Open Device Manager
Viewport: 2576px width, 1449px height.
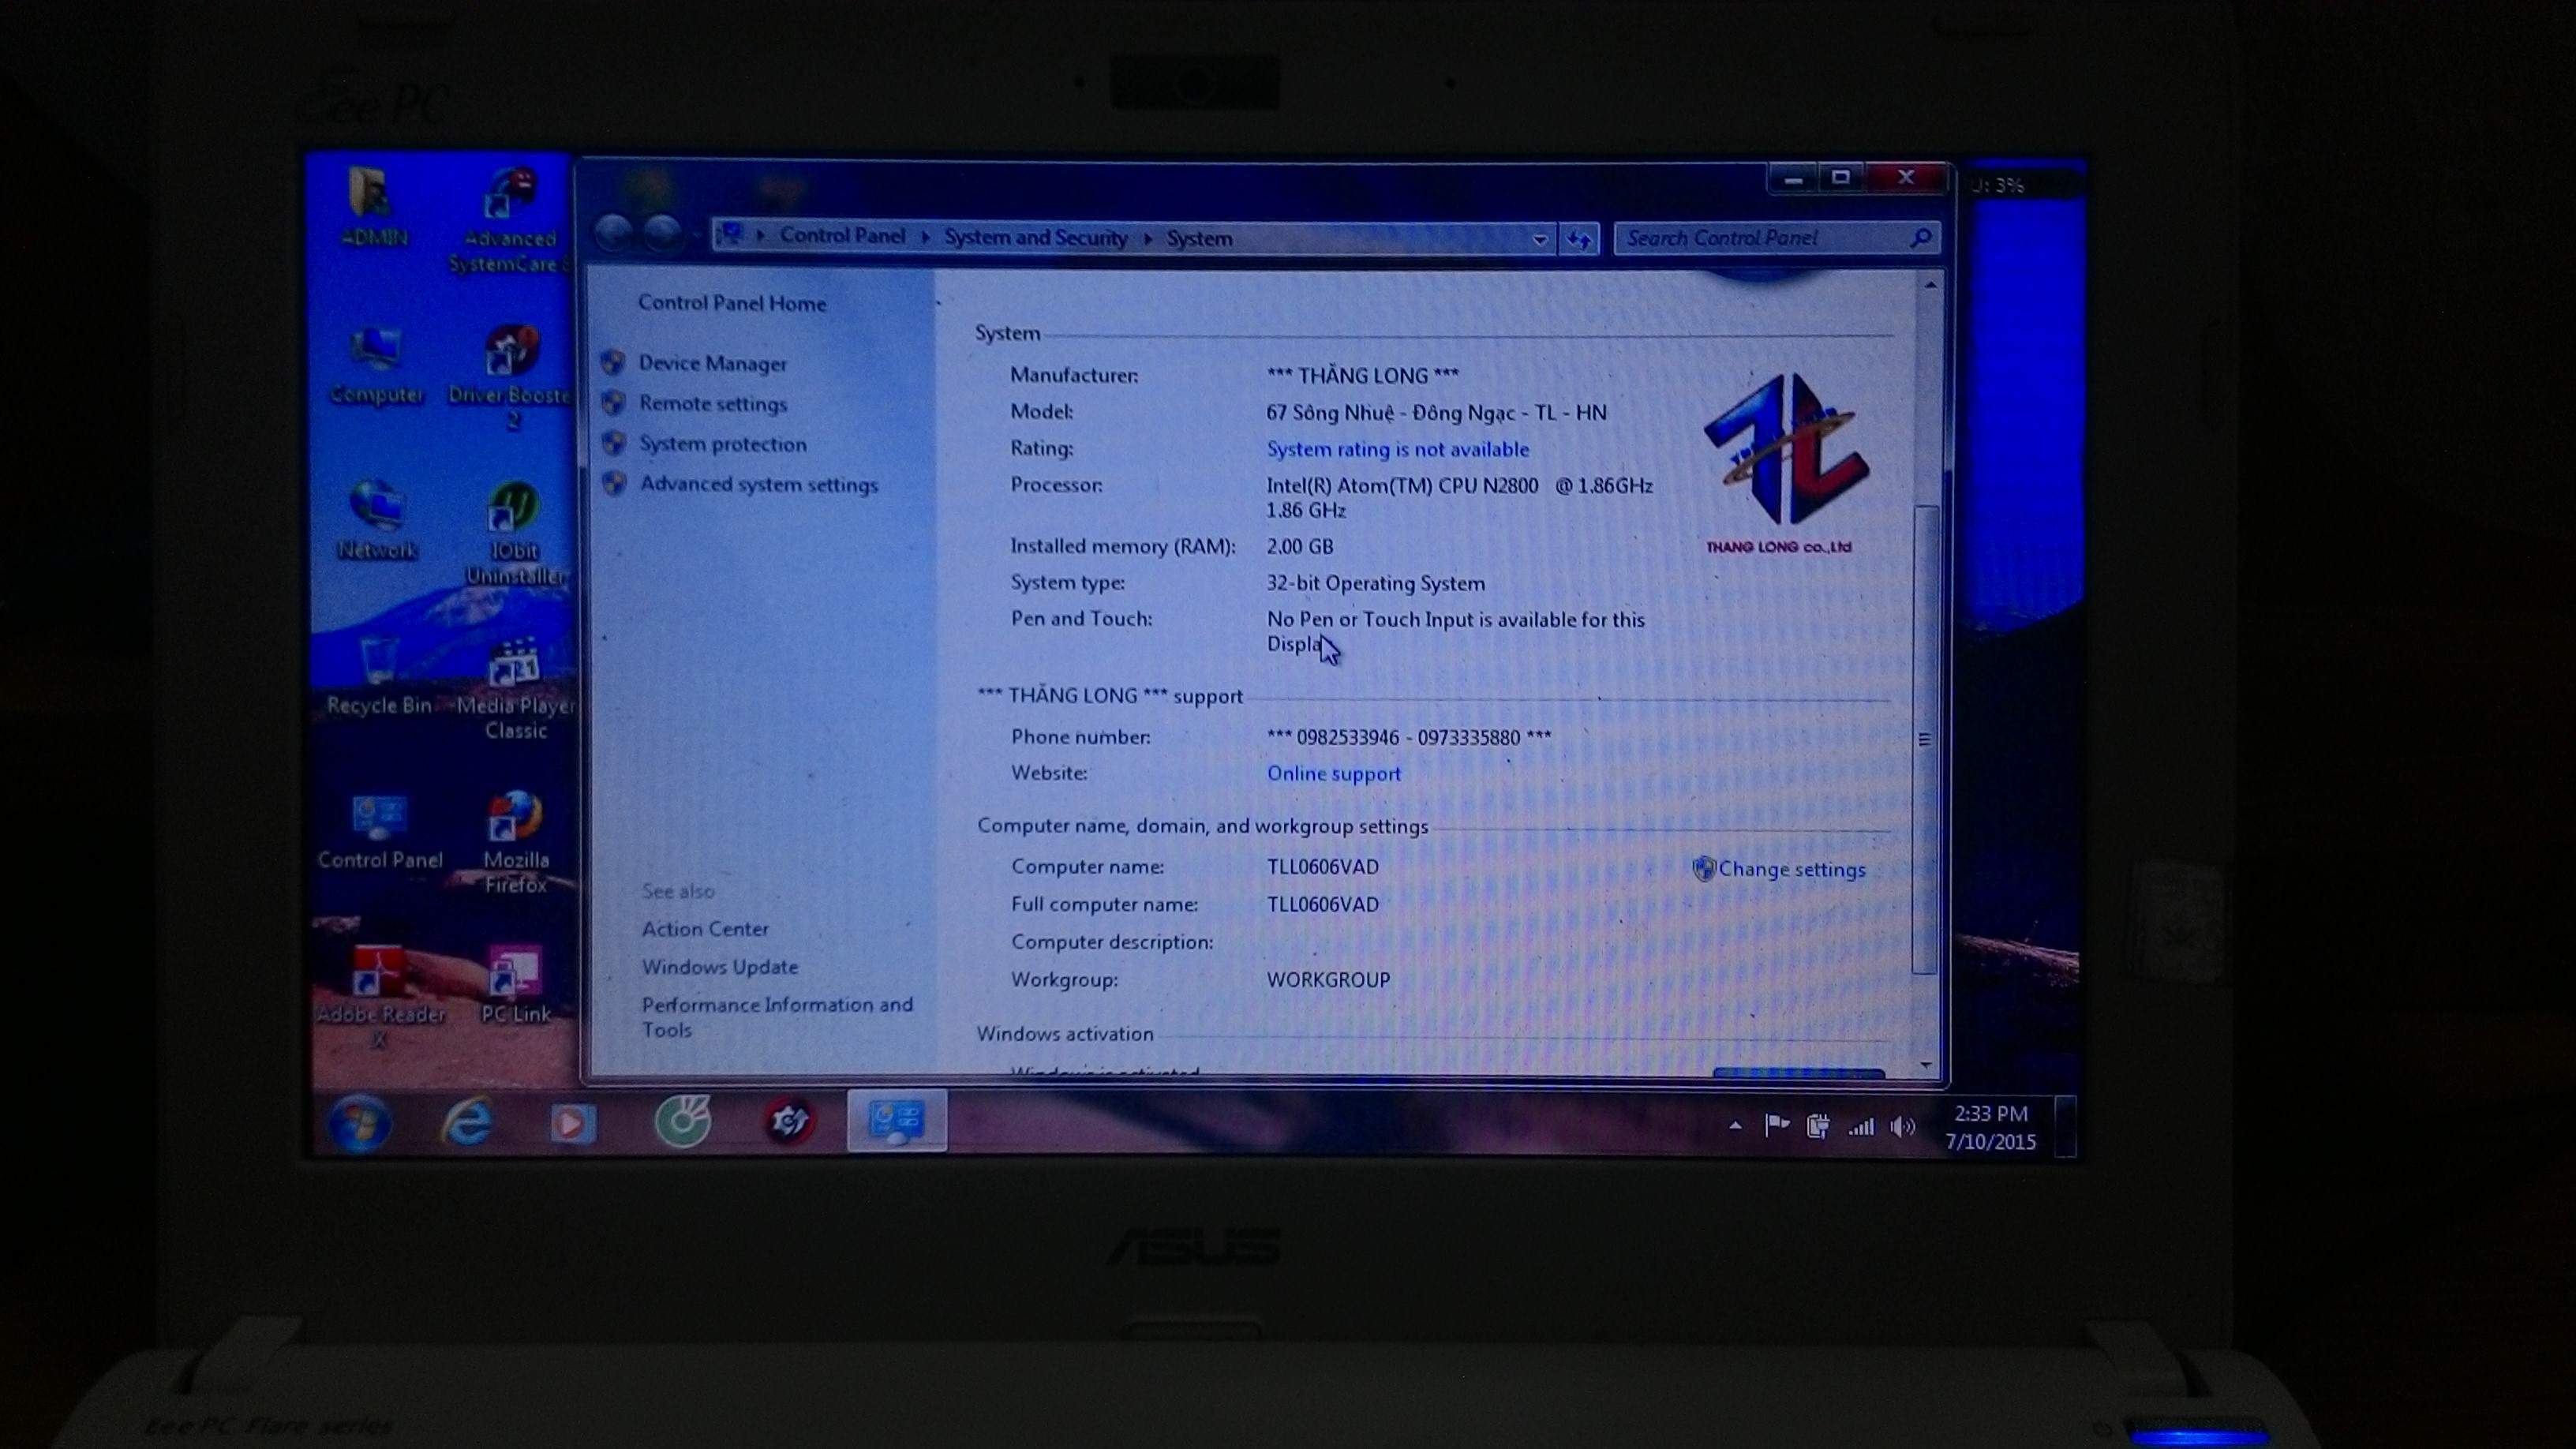(x=712, y=363)
